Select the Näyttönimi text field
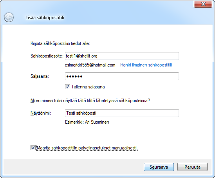The width and height of the screenshot is (215, 178). [x=122, y=113]
